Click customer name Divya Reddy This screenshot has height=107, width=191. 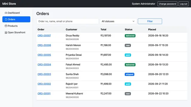pos(73,36)
